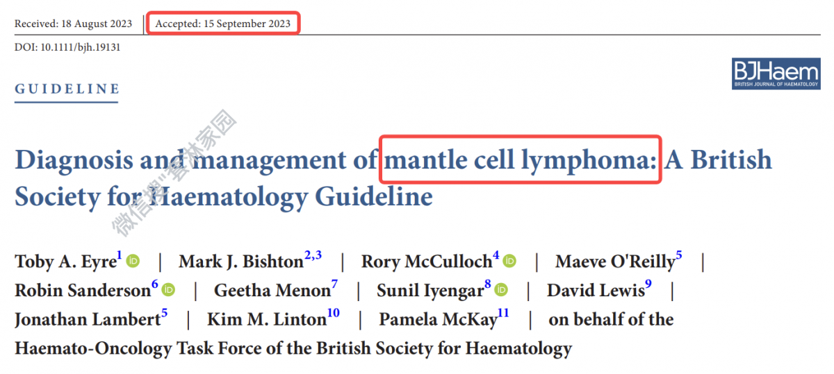The image size is (834, 374).
Task: Click affiliation 4 superscript after Rory McCulloch
Action: click(496, 256)
